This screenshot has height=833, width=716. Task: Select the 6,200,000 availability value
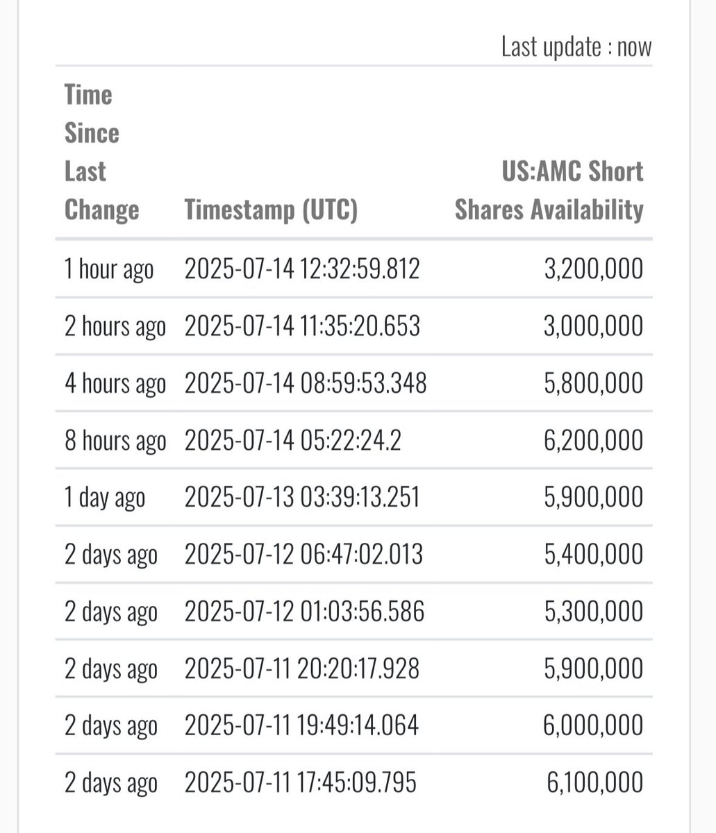pyautogui.click(x=593, y=440)
